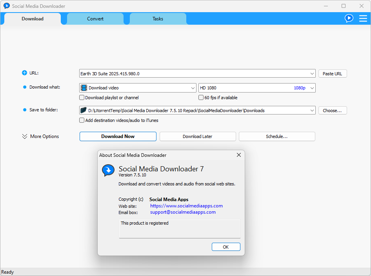Click the Paste URL button
The width and height of the screenshot is (371, 276).
[x=333, y=74]
